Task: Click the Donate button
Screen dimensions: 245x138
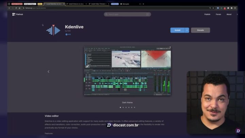Action: (200, 30)
